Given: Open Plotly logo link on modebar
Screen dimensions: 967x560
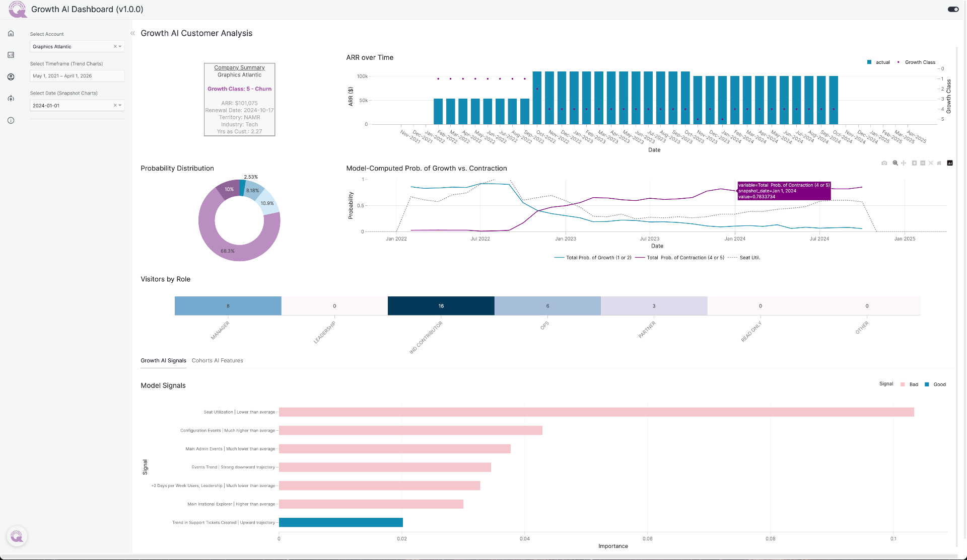Looking at the screenshot, I should 950,163.
